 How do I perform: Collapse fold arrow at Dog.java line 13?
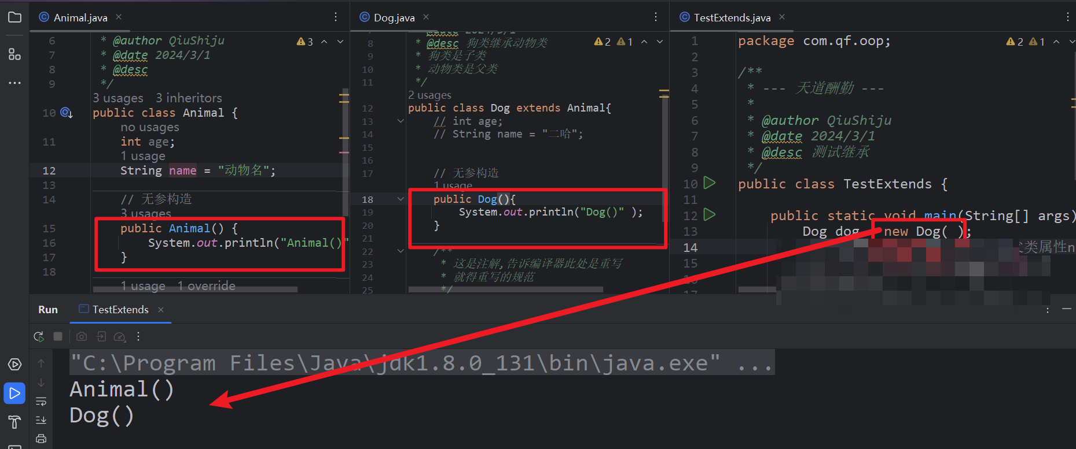401,121
